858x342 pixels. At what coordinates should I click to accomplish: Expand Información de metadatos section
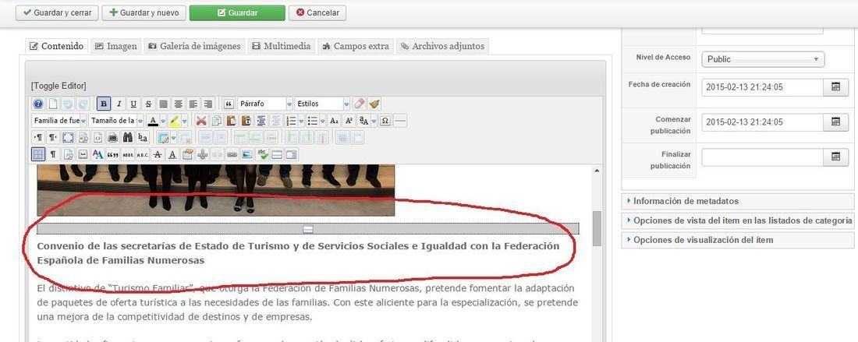(738, 201)
